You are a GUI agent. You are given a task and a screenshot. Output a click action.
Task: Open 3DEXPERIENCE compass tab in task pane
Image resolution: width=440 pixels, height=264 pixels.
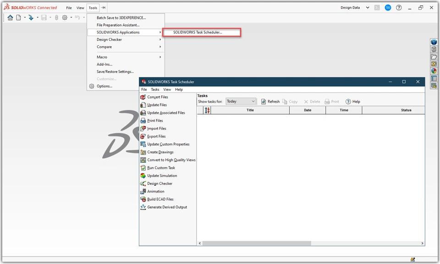click(434, 42)
